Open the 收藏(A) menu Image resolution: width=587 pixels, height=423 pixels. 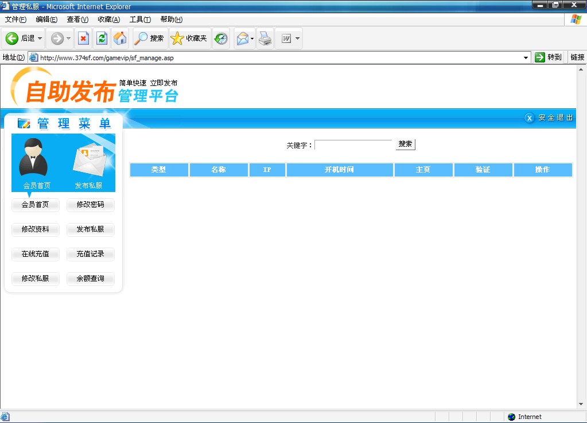point(108,19)
